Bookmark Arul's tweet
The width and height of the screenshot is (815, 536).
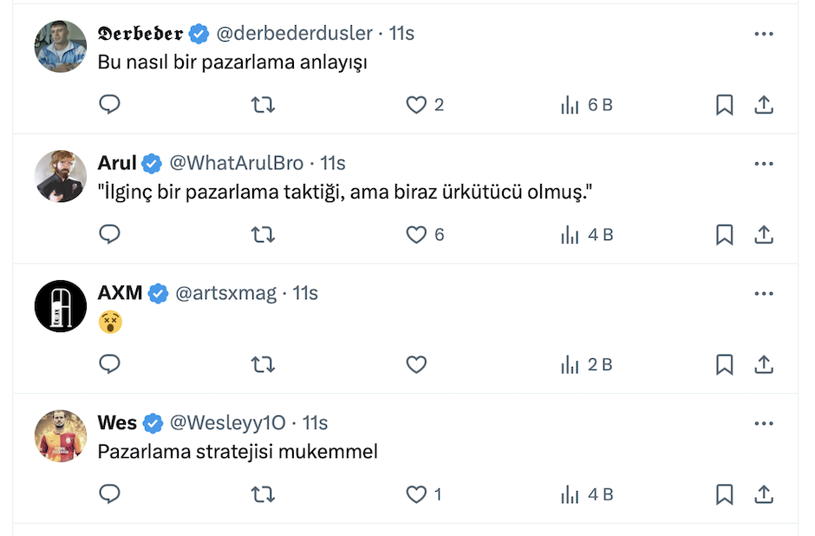724,235
